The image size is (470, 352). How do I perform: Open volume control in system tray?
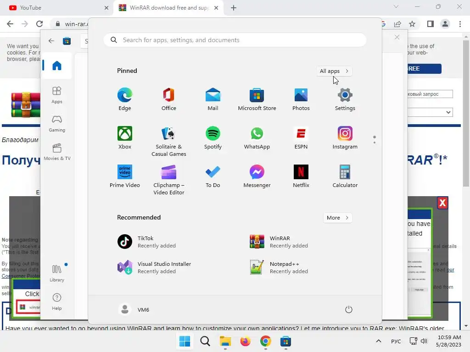click(x=424, y=341)
